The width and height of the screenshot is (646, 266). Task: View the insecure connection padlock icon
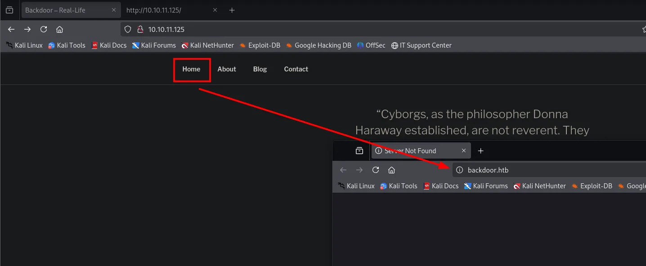pos(140,29)
